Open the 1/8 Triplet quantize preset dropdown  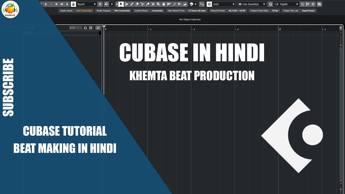[286, 4]
